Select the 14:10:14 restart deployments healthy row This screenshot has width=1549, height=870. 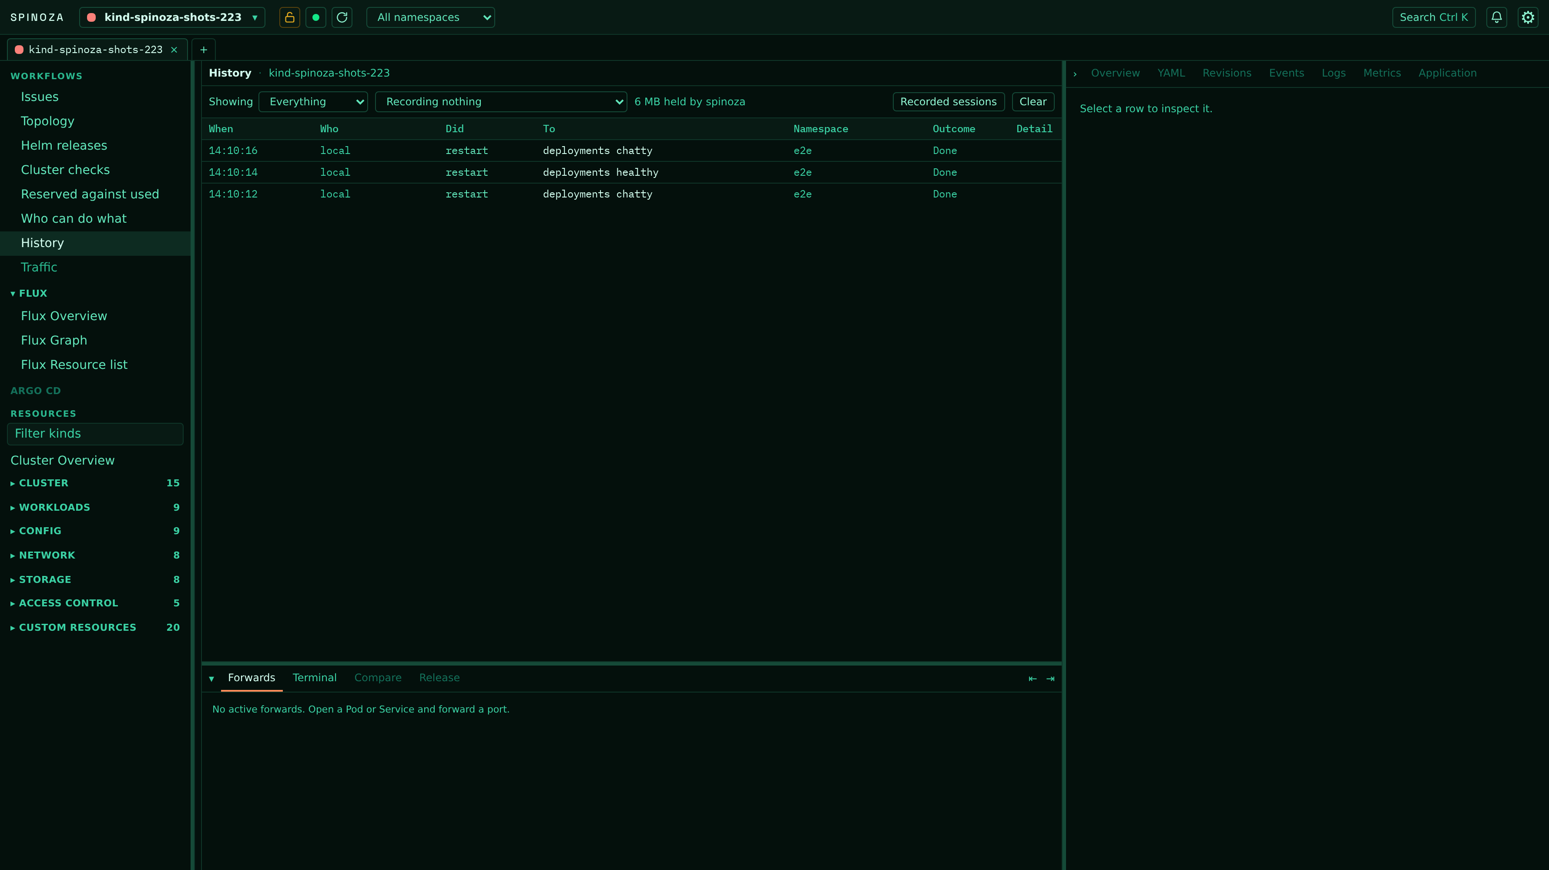click(x=631, y=173)
